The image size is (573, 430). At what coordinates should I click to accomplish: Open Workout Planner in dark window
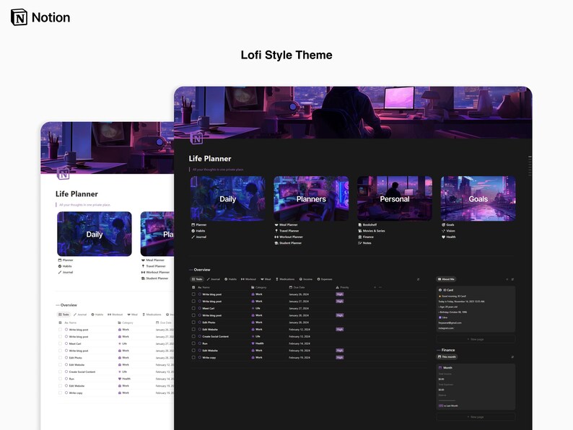click(289, 237)
